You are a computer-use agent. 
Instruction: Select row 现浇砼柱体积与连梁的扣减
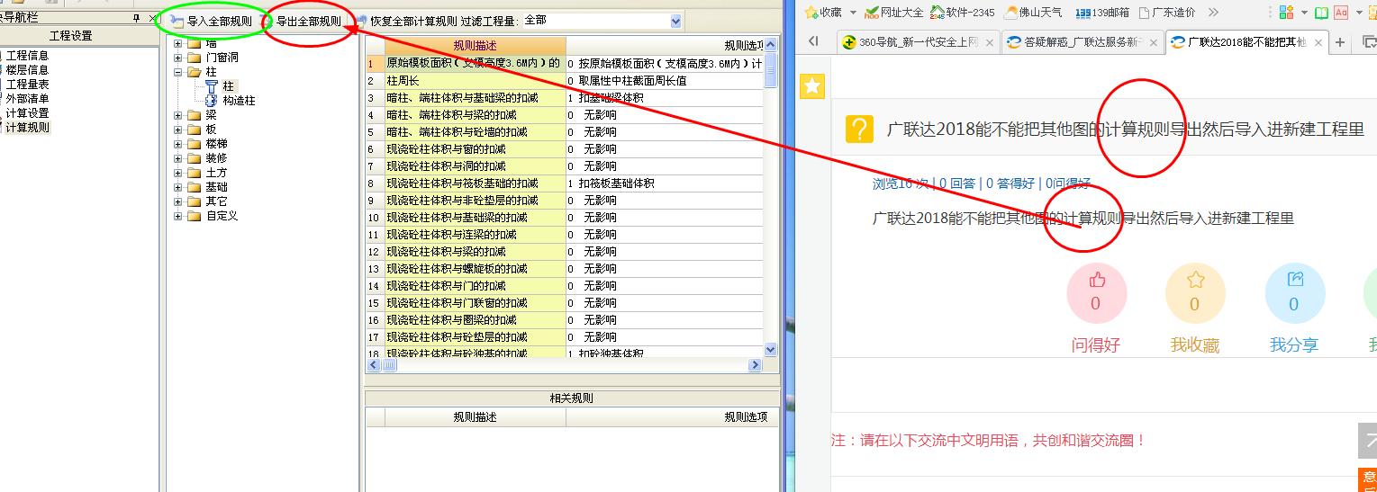click(475, 234)
